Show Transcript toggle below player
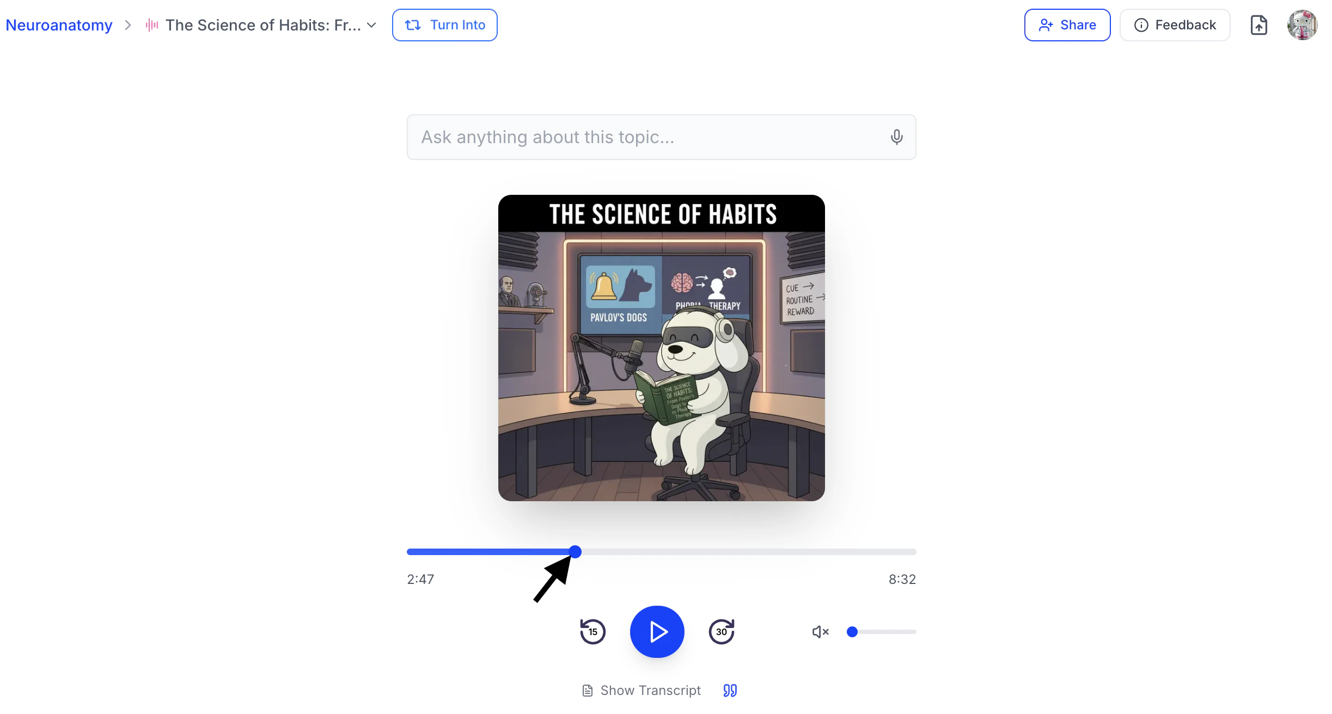Image resolution: width=1332 pixels, height=714 pixels. pyautogui.click(x=641, y=691)
